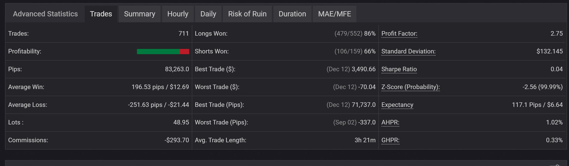Switch to the Summary tab
The height and width of the screenshot is (166, 569).
[139, 14]
